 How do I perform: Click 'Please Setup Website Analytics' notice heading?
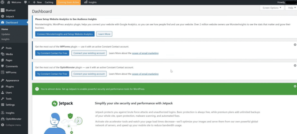[66, 19]
